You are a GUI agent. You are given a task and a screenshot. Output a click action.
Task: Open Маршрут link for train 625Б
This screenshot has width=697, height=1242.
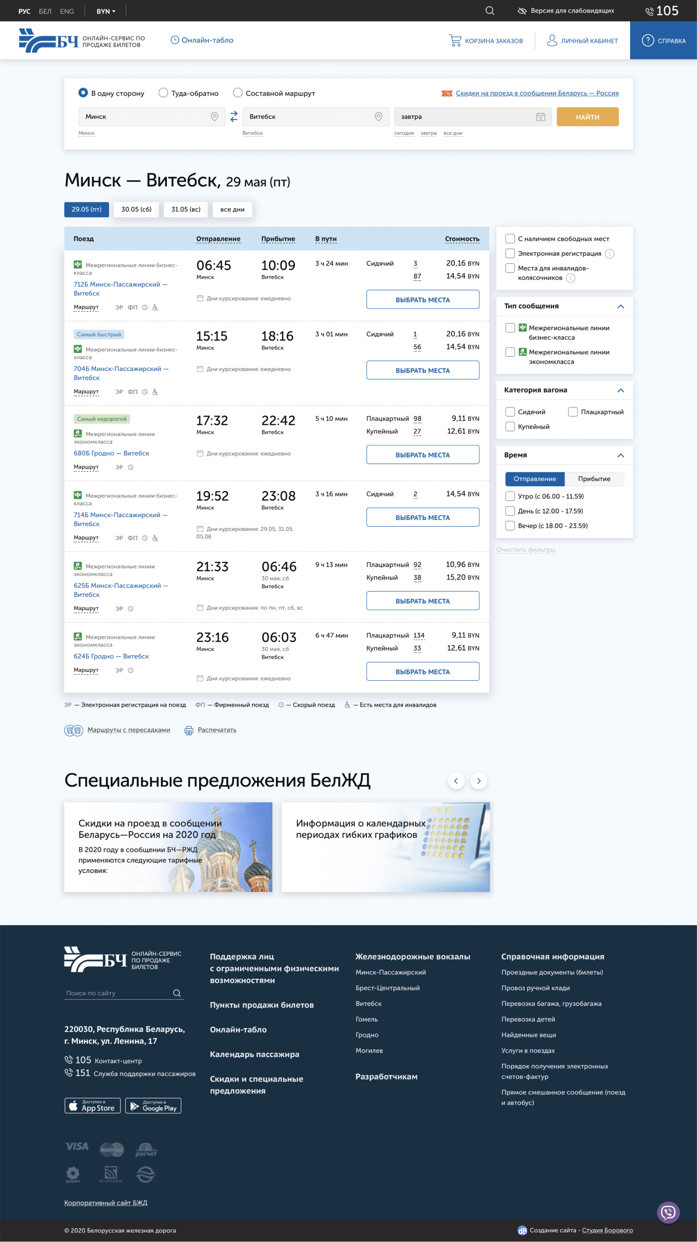point(86,609)
